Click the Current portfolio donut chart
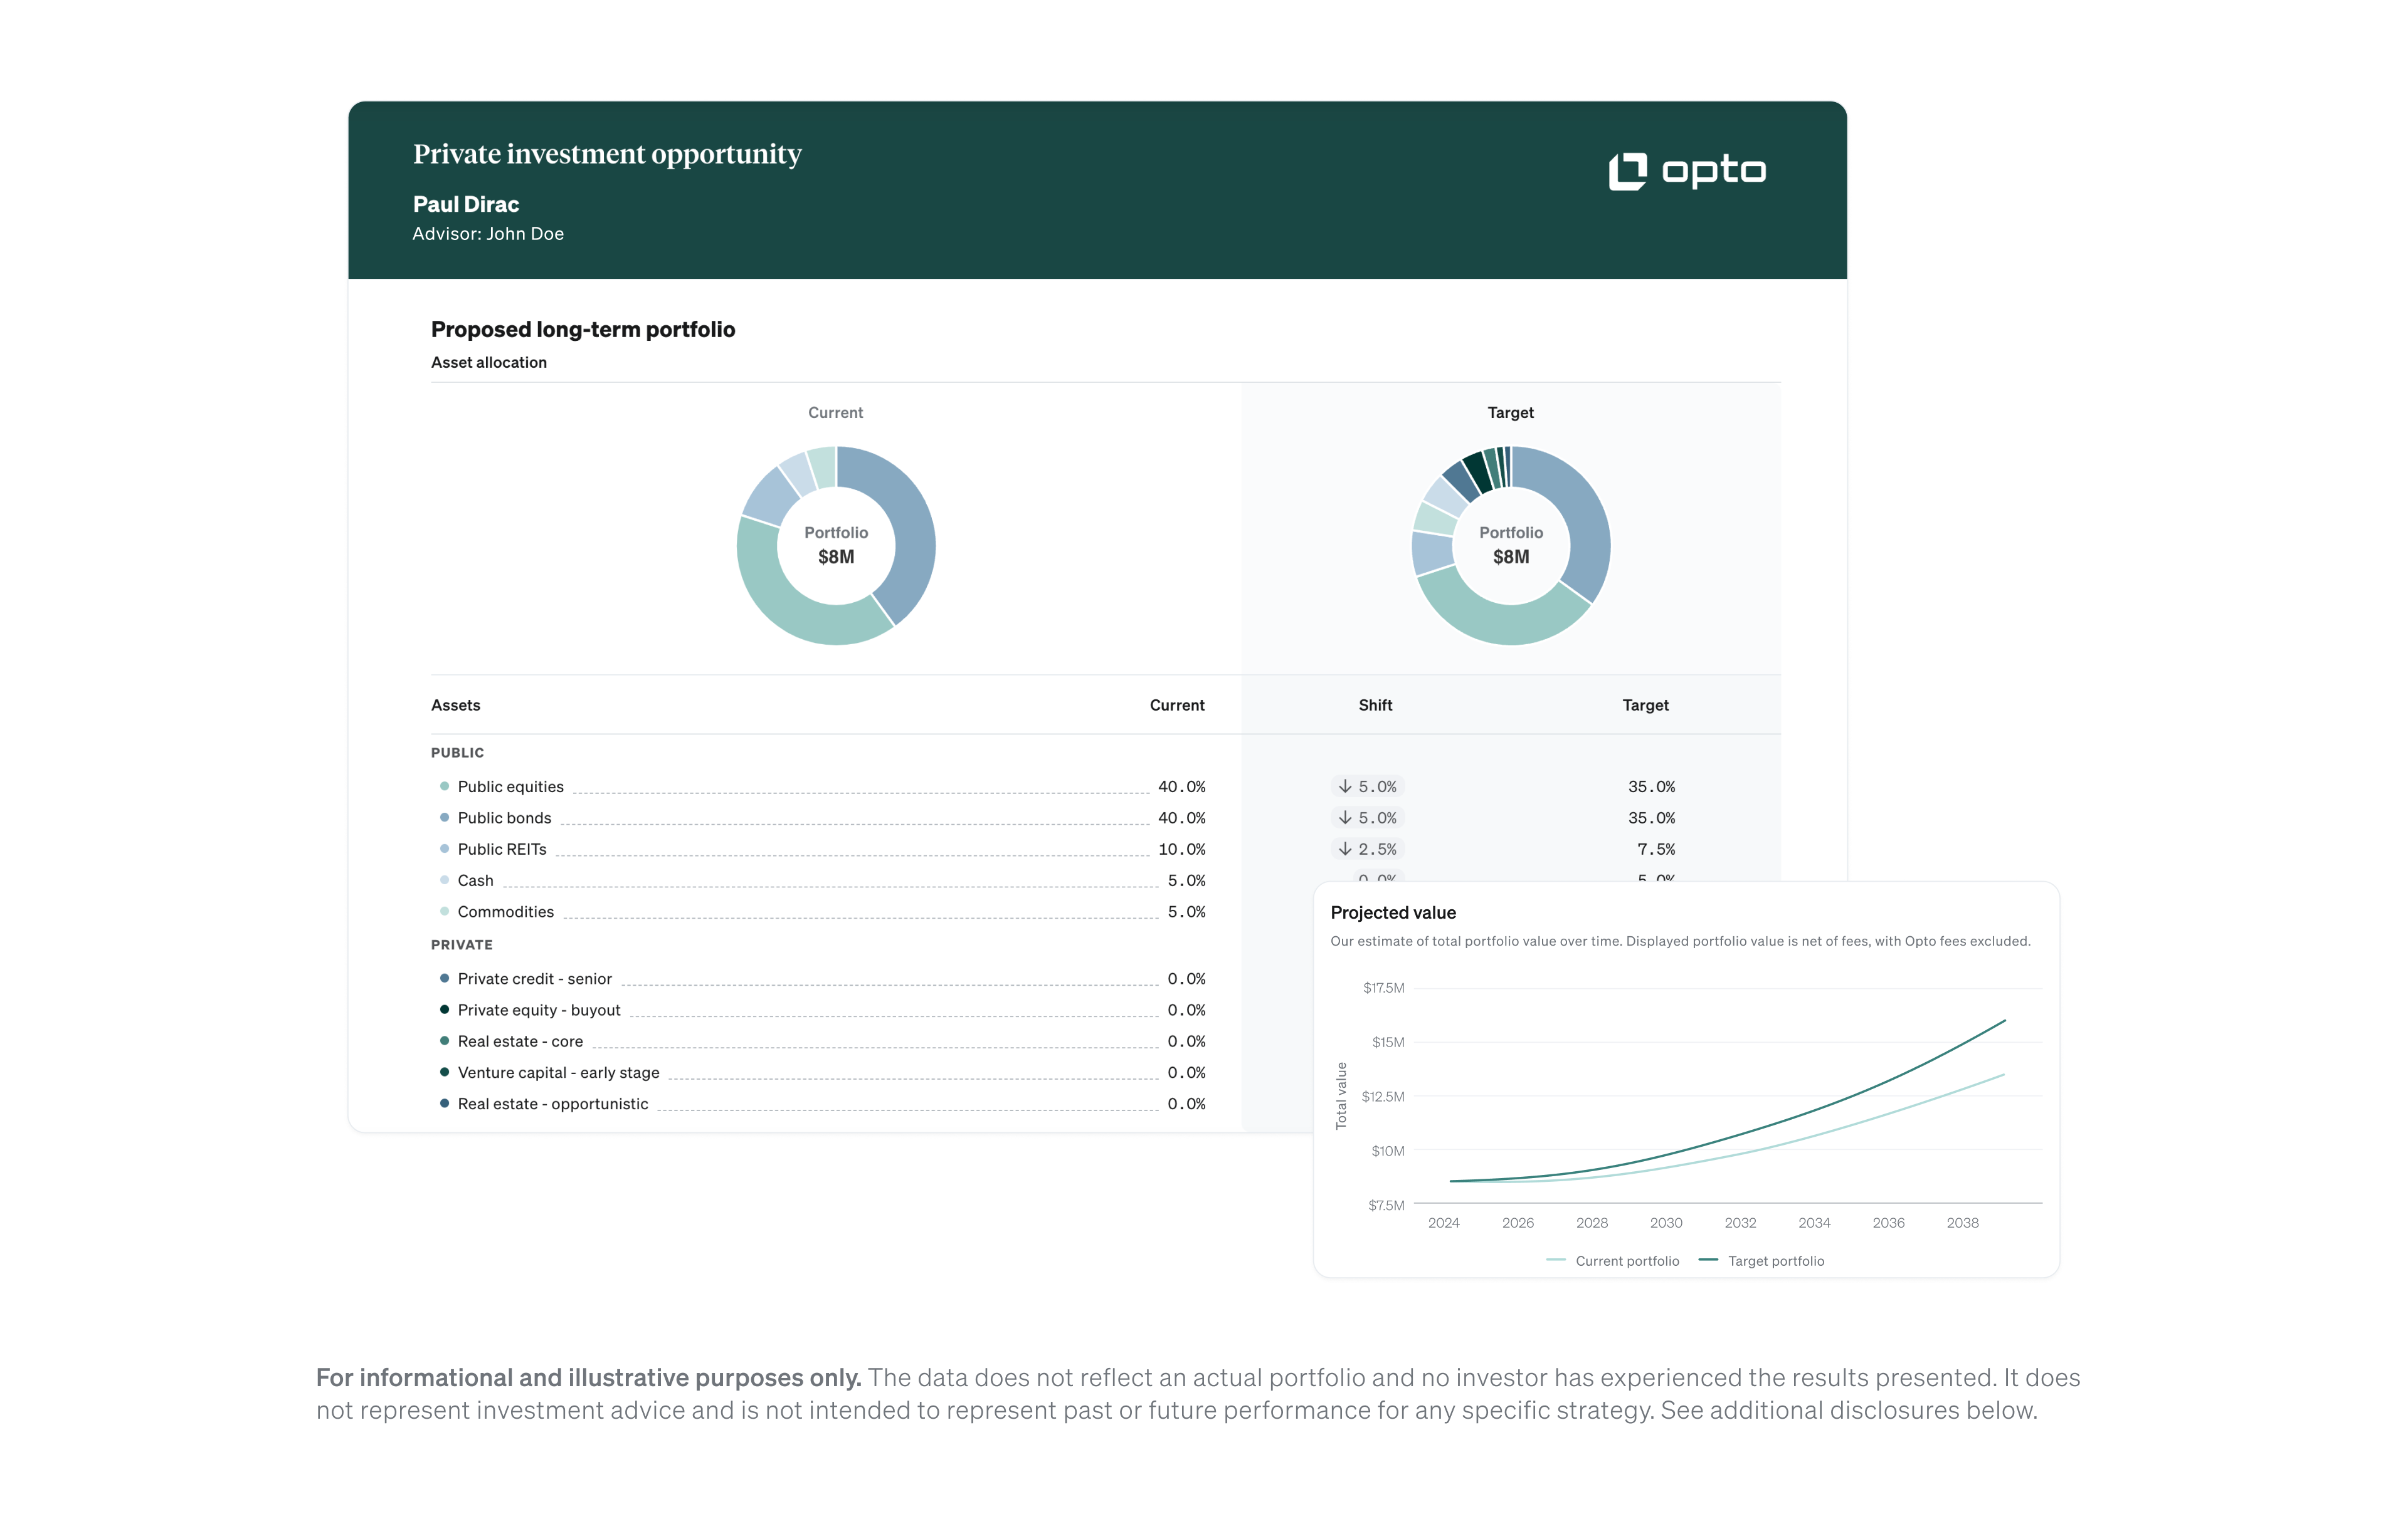This screenshot has height=1524, width=2408. click(x=836, y=546)
